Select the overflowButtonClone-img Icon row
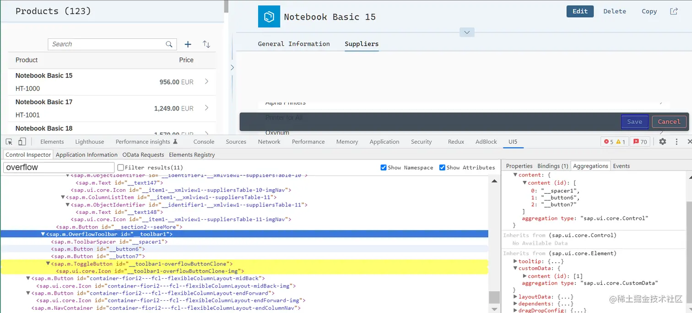The height and width of the screenshot is (313, 692). pos(150,271)
